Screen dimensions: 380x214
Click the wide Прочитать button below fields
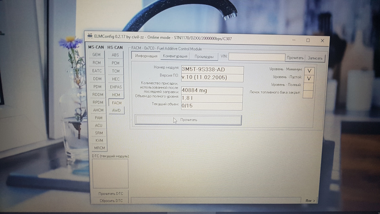coord(188,120)
